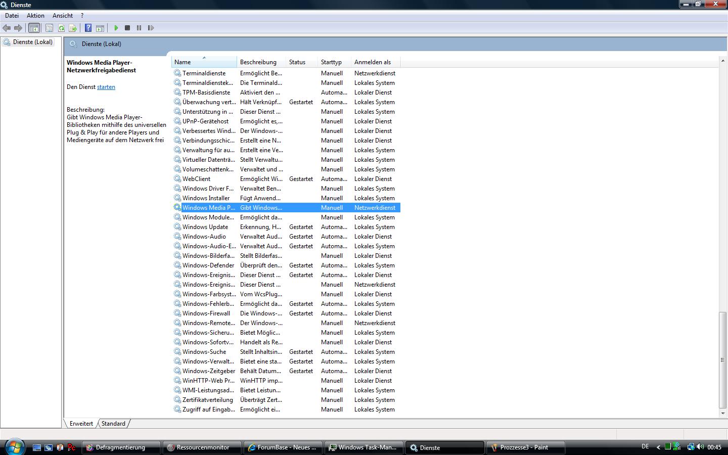Click the Switch between windows quick launch icon

[49, 447]
